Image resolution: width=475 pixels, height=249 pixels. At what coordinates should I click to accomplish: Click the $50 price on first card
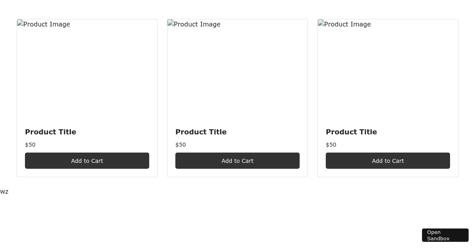[x=30, y=145]
